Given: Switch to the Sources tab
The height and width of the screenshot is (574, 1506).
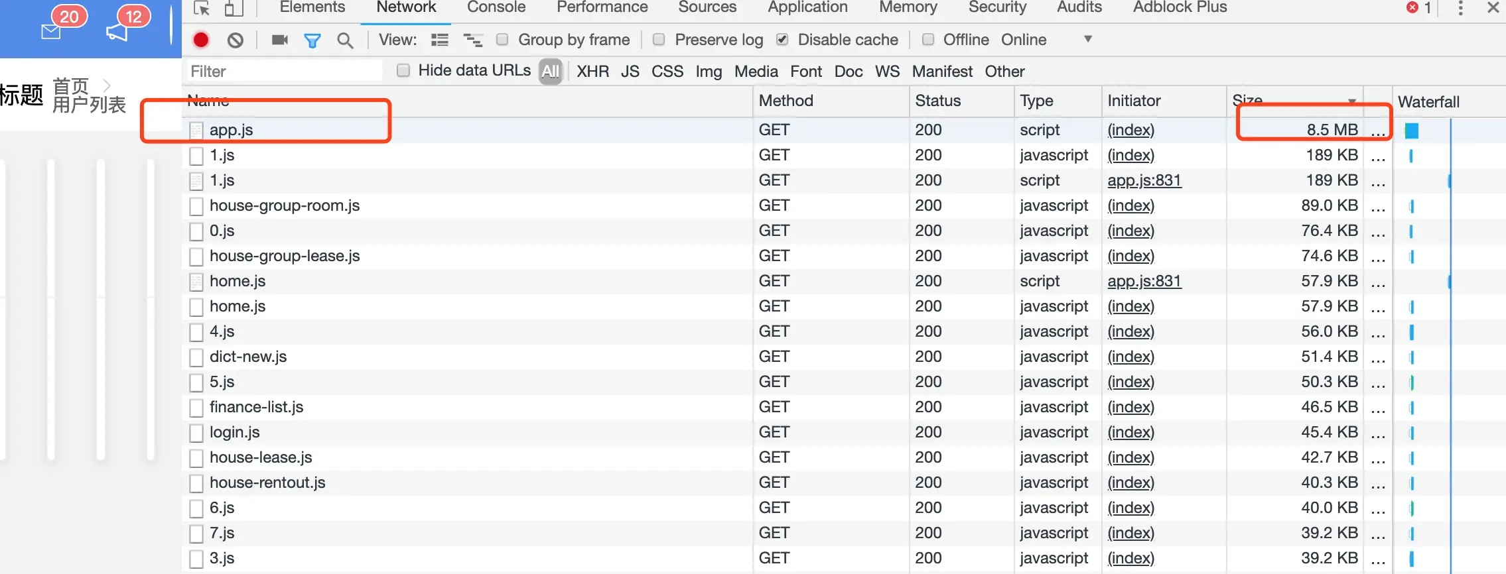Looking at the screenshot, I should (x=707, y=7).
